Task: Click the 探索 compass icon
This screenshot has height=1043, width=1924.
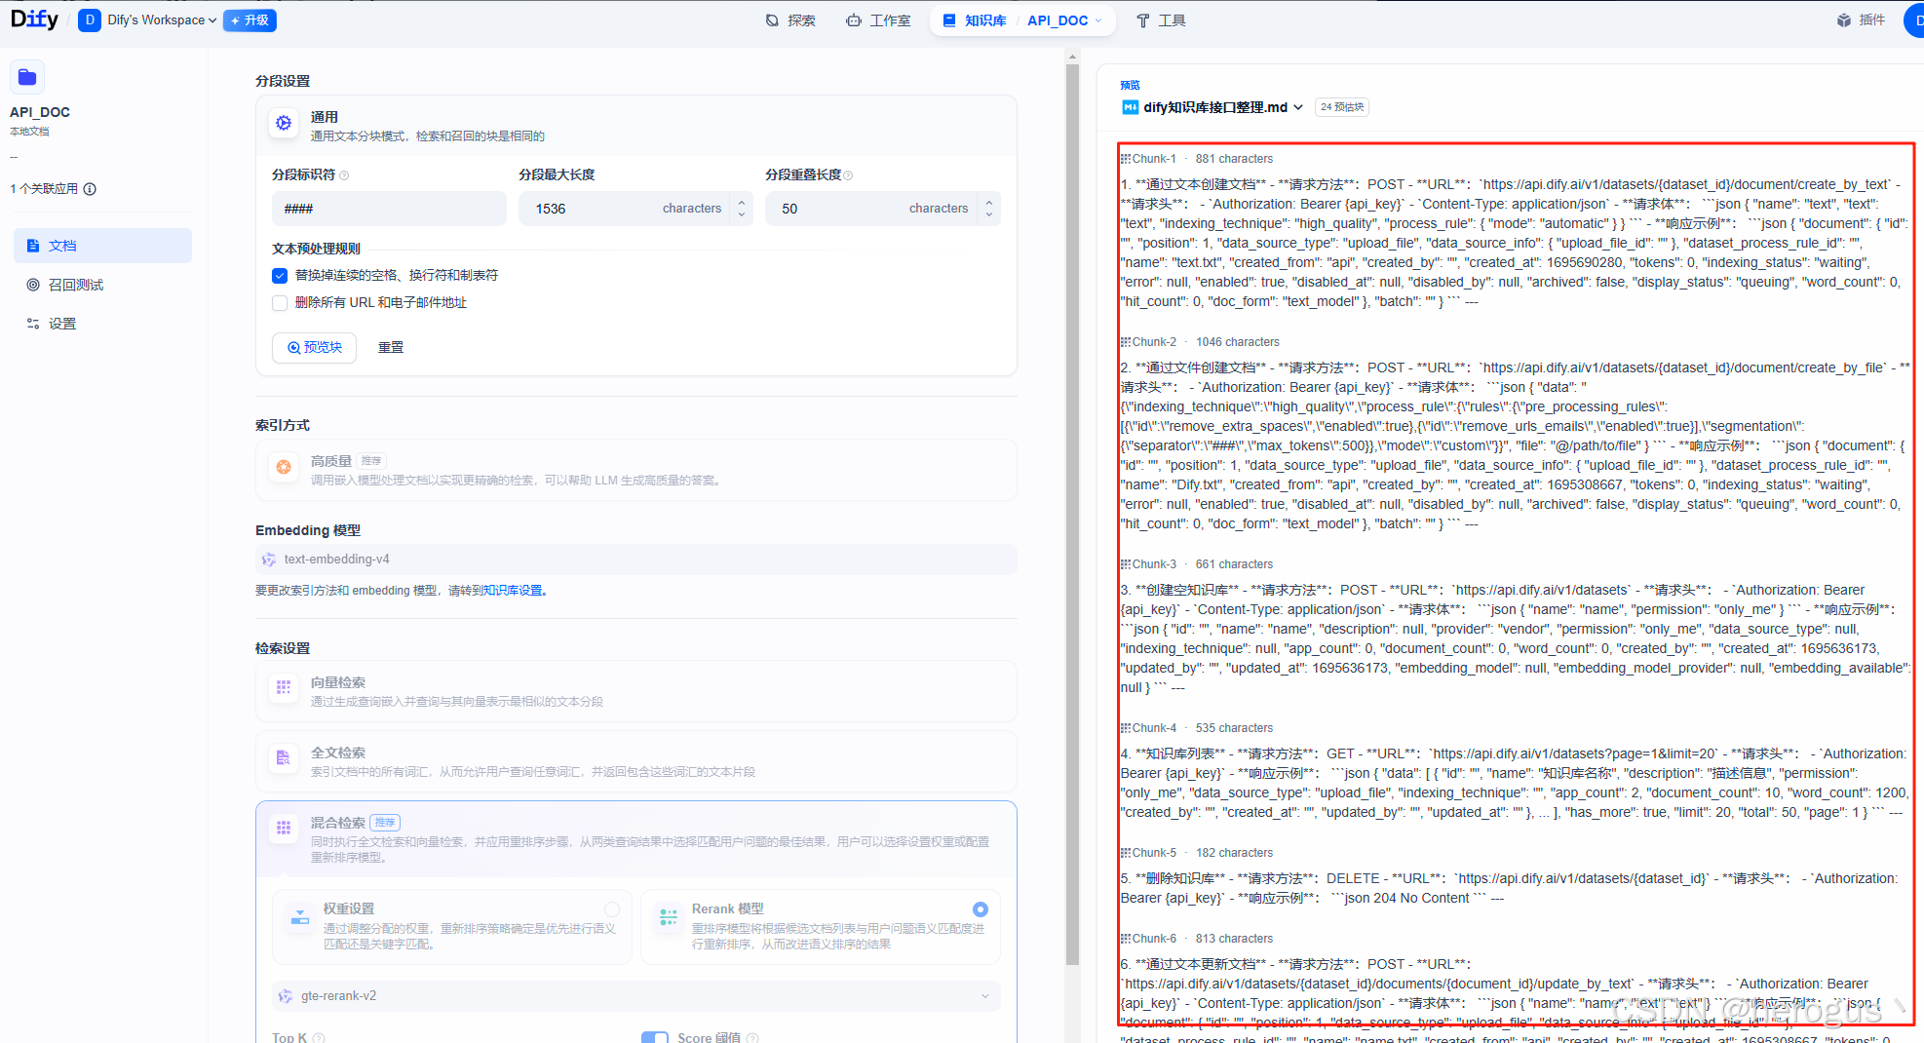Action: [772, 20]
